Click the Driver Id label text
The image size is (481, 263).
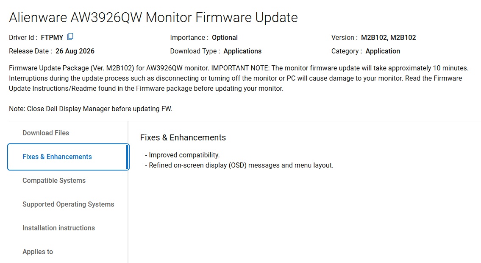point(23,37)
